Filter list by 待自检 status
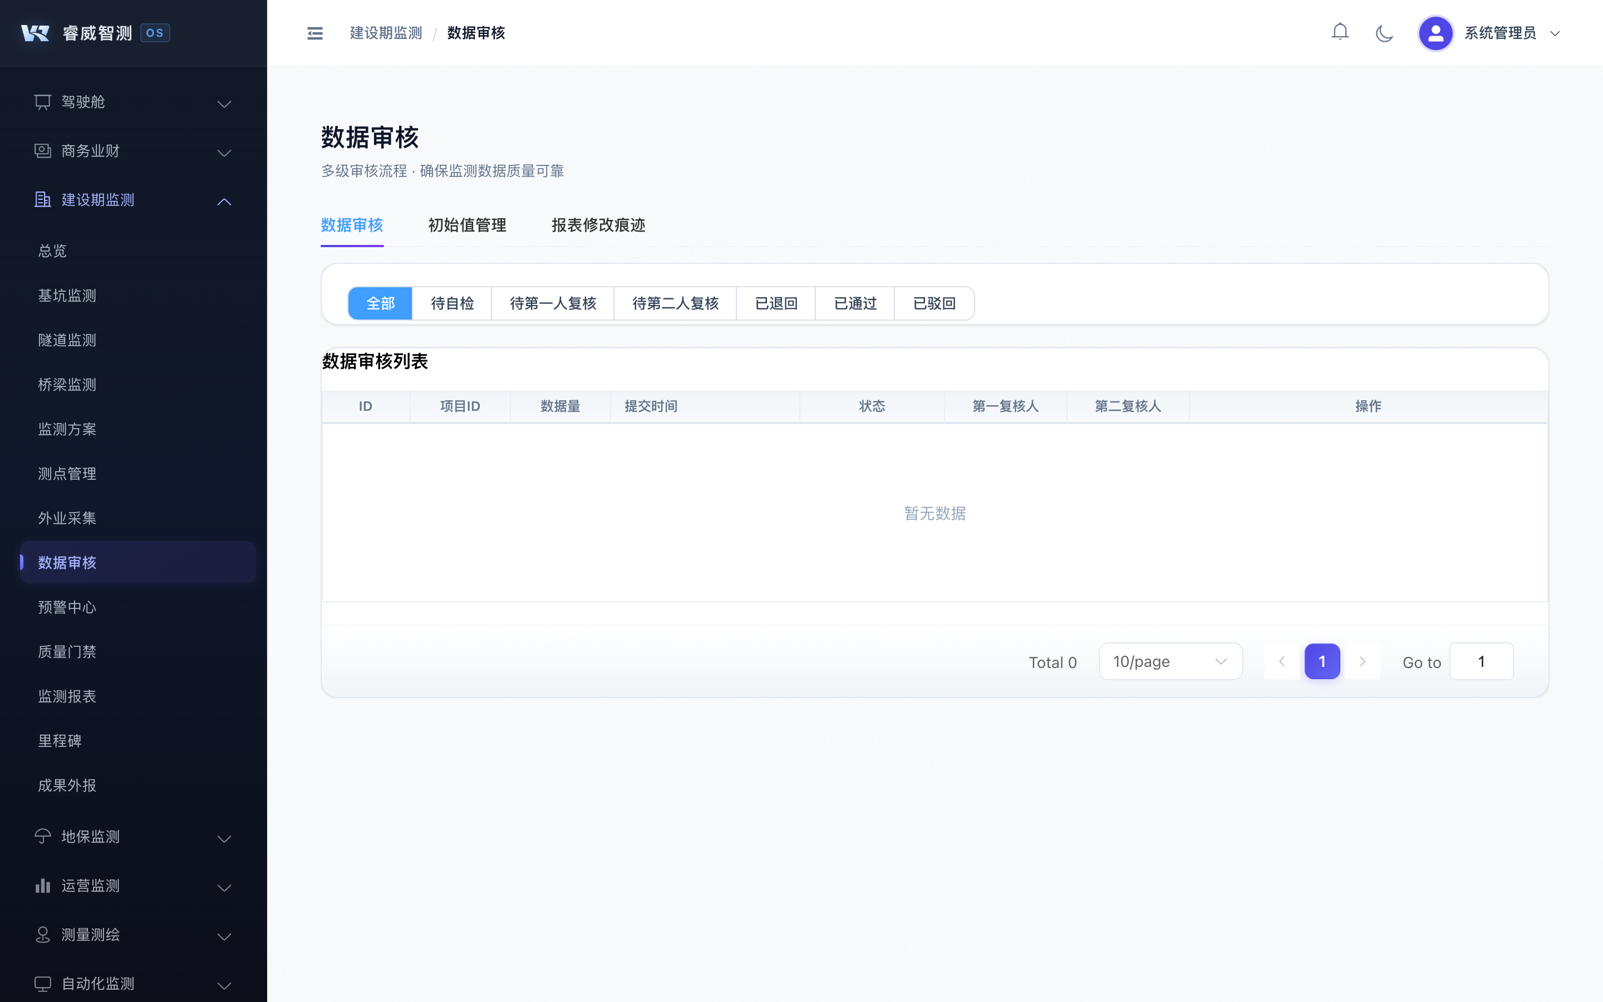The height and width of the screenshot is (1002, 1603). 452,303
